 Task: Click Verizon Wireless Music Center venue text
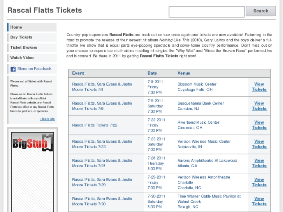tap(204, 142)
